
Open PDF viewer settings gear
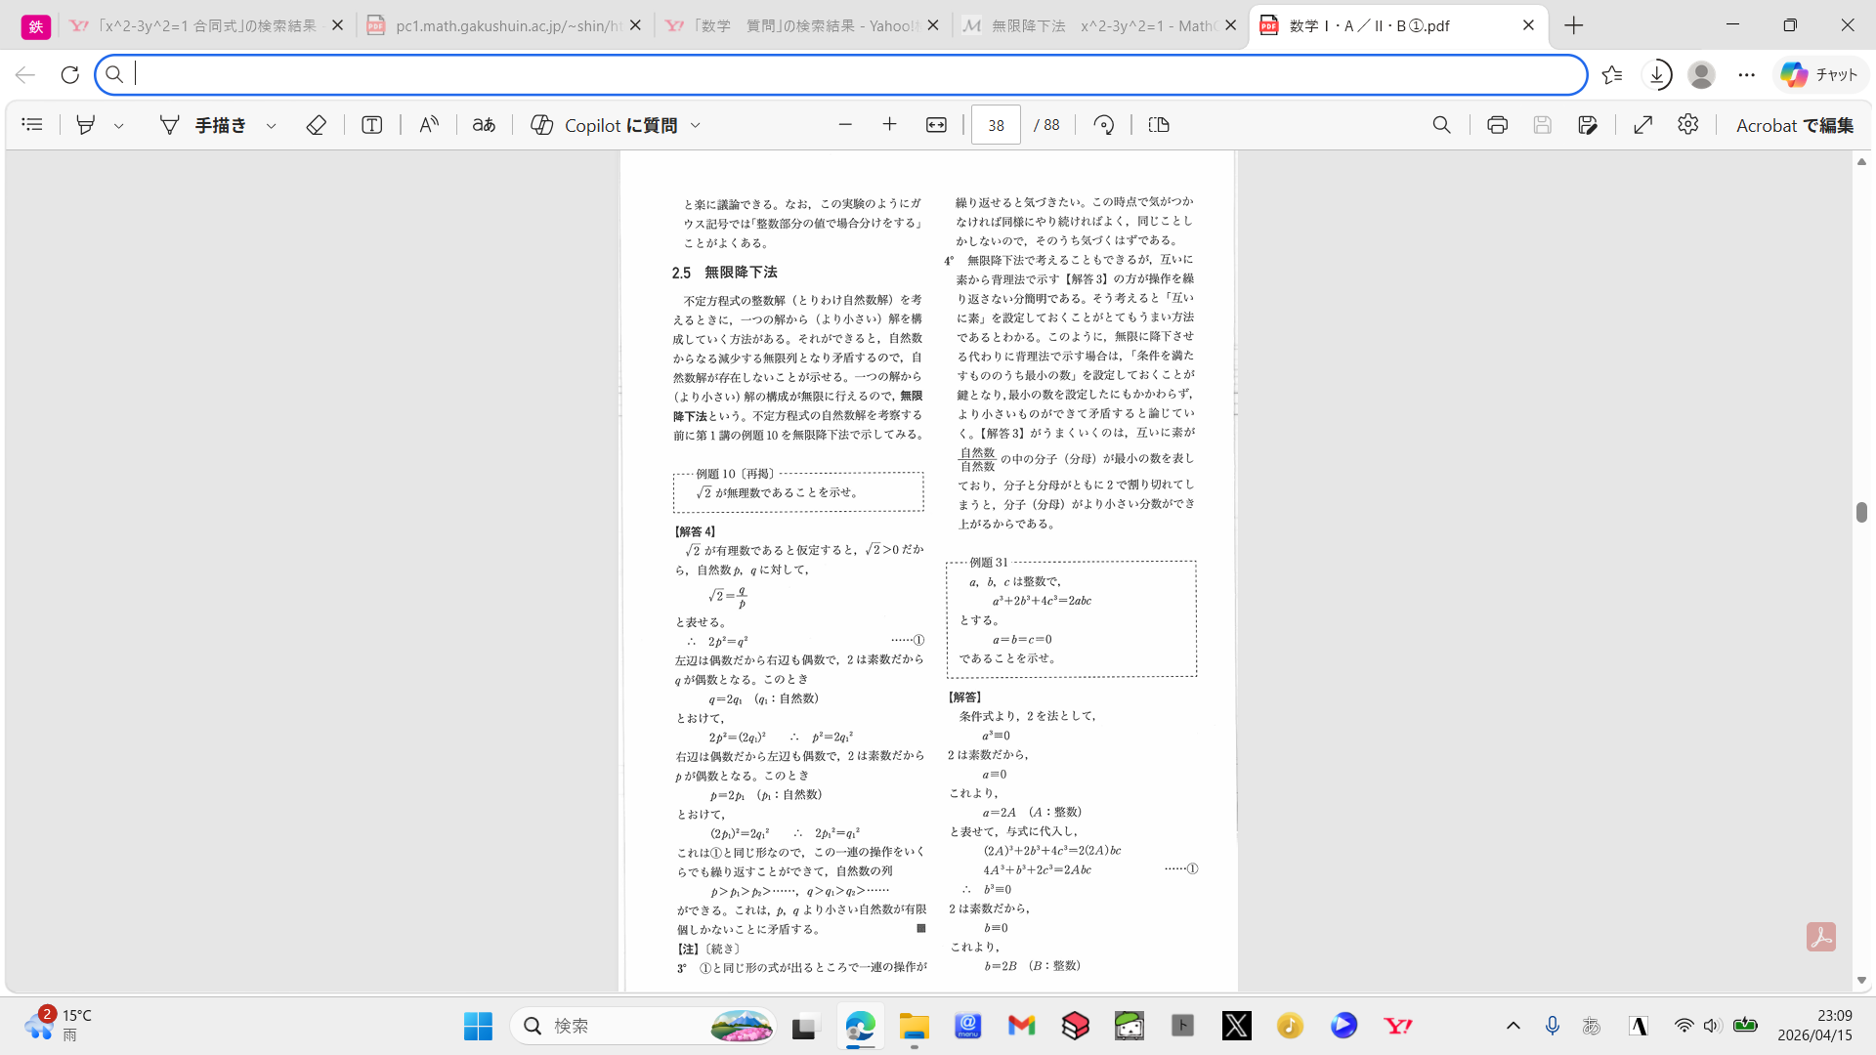tap(1688, 125)
